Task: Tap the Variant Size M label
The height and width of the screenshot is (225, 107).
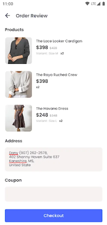Action: pyautogui.click(x=47, y=53)
